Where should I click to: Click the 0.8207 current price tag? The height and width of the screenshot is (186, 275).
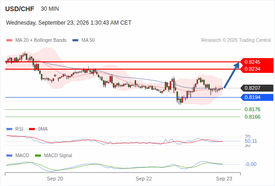click(x=257, y=88)
